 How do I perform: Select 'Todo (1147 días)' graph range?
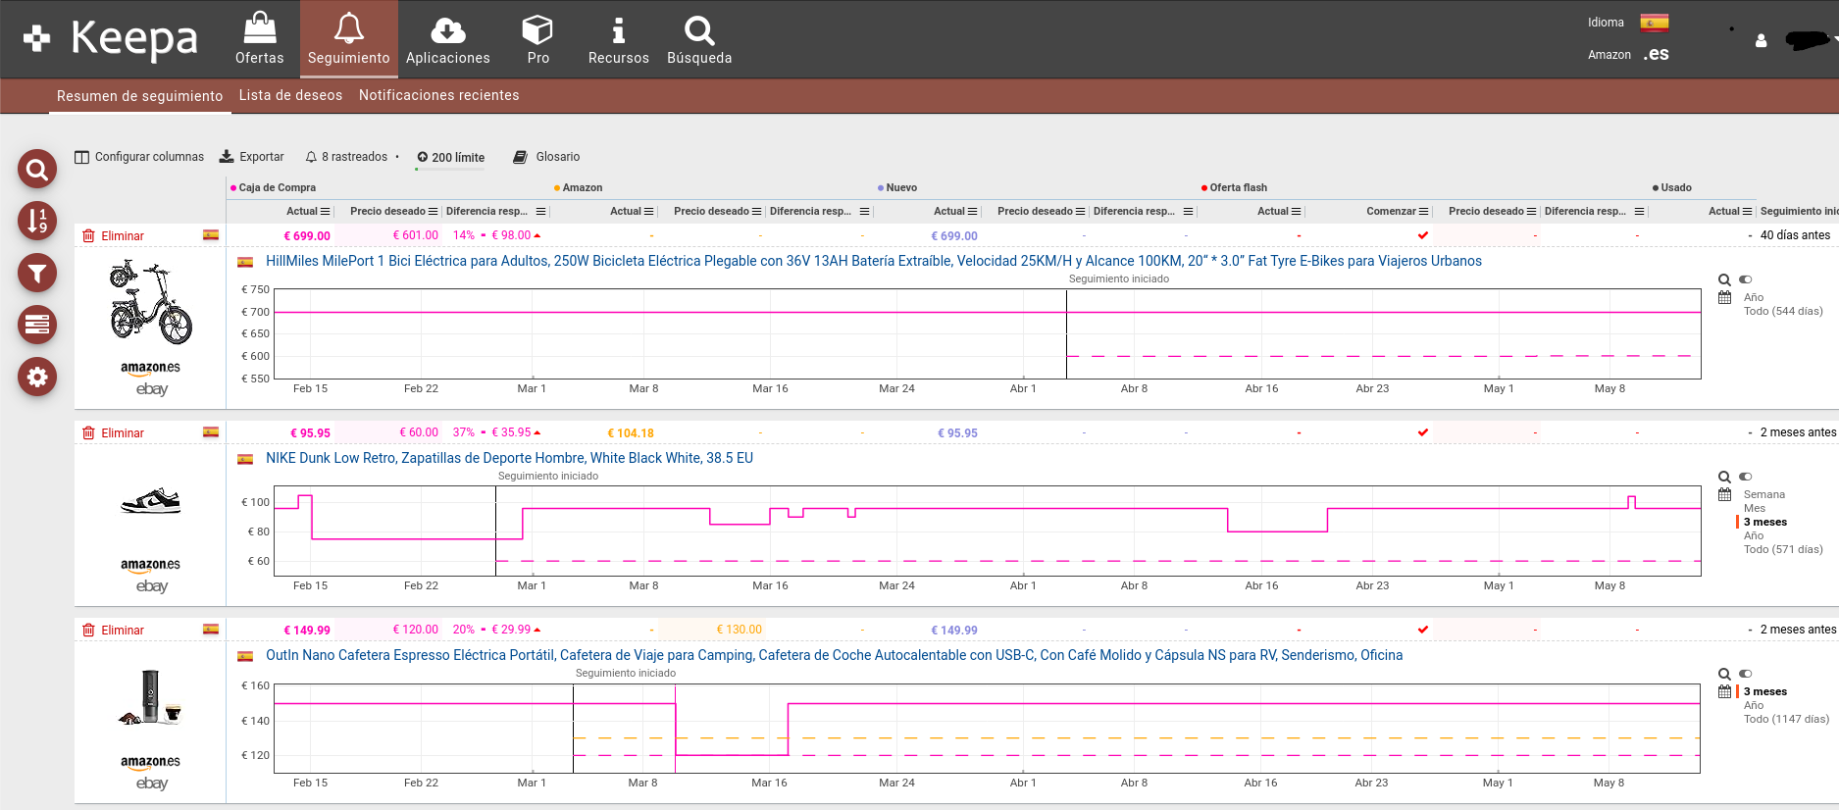pos(1786,720)
